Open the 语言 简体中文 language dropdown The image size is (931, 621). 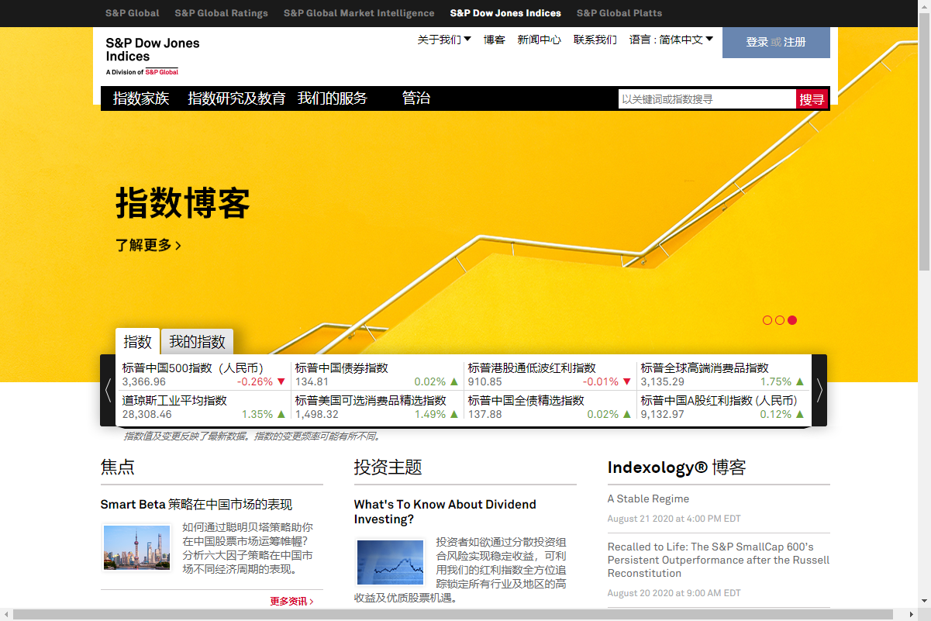coord(671,40)
